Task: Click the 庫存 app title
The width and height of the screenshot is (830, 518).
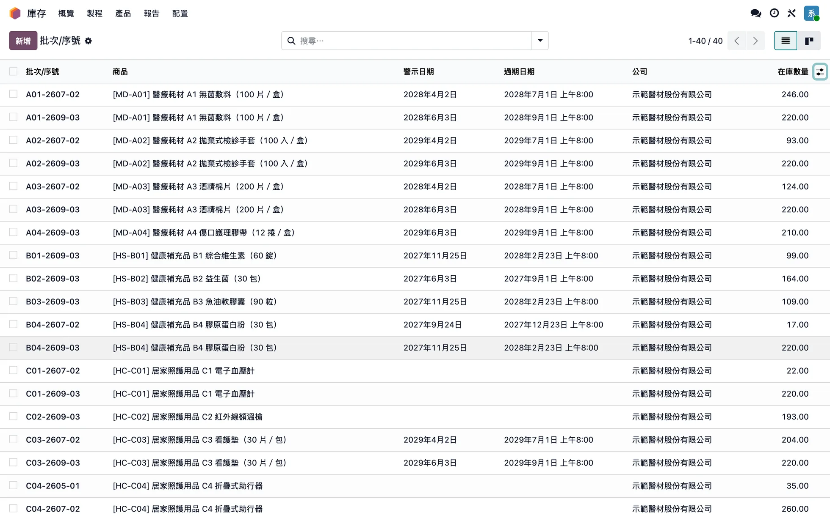Action: coord(36,13)
